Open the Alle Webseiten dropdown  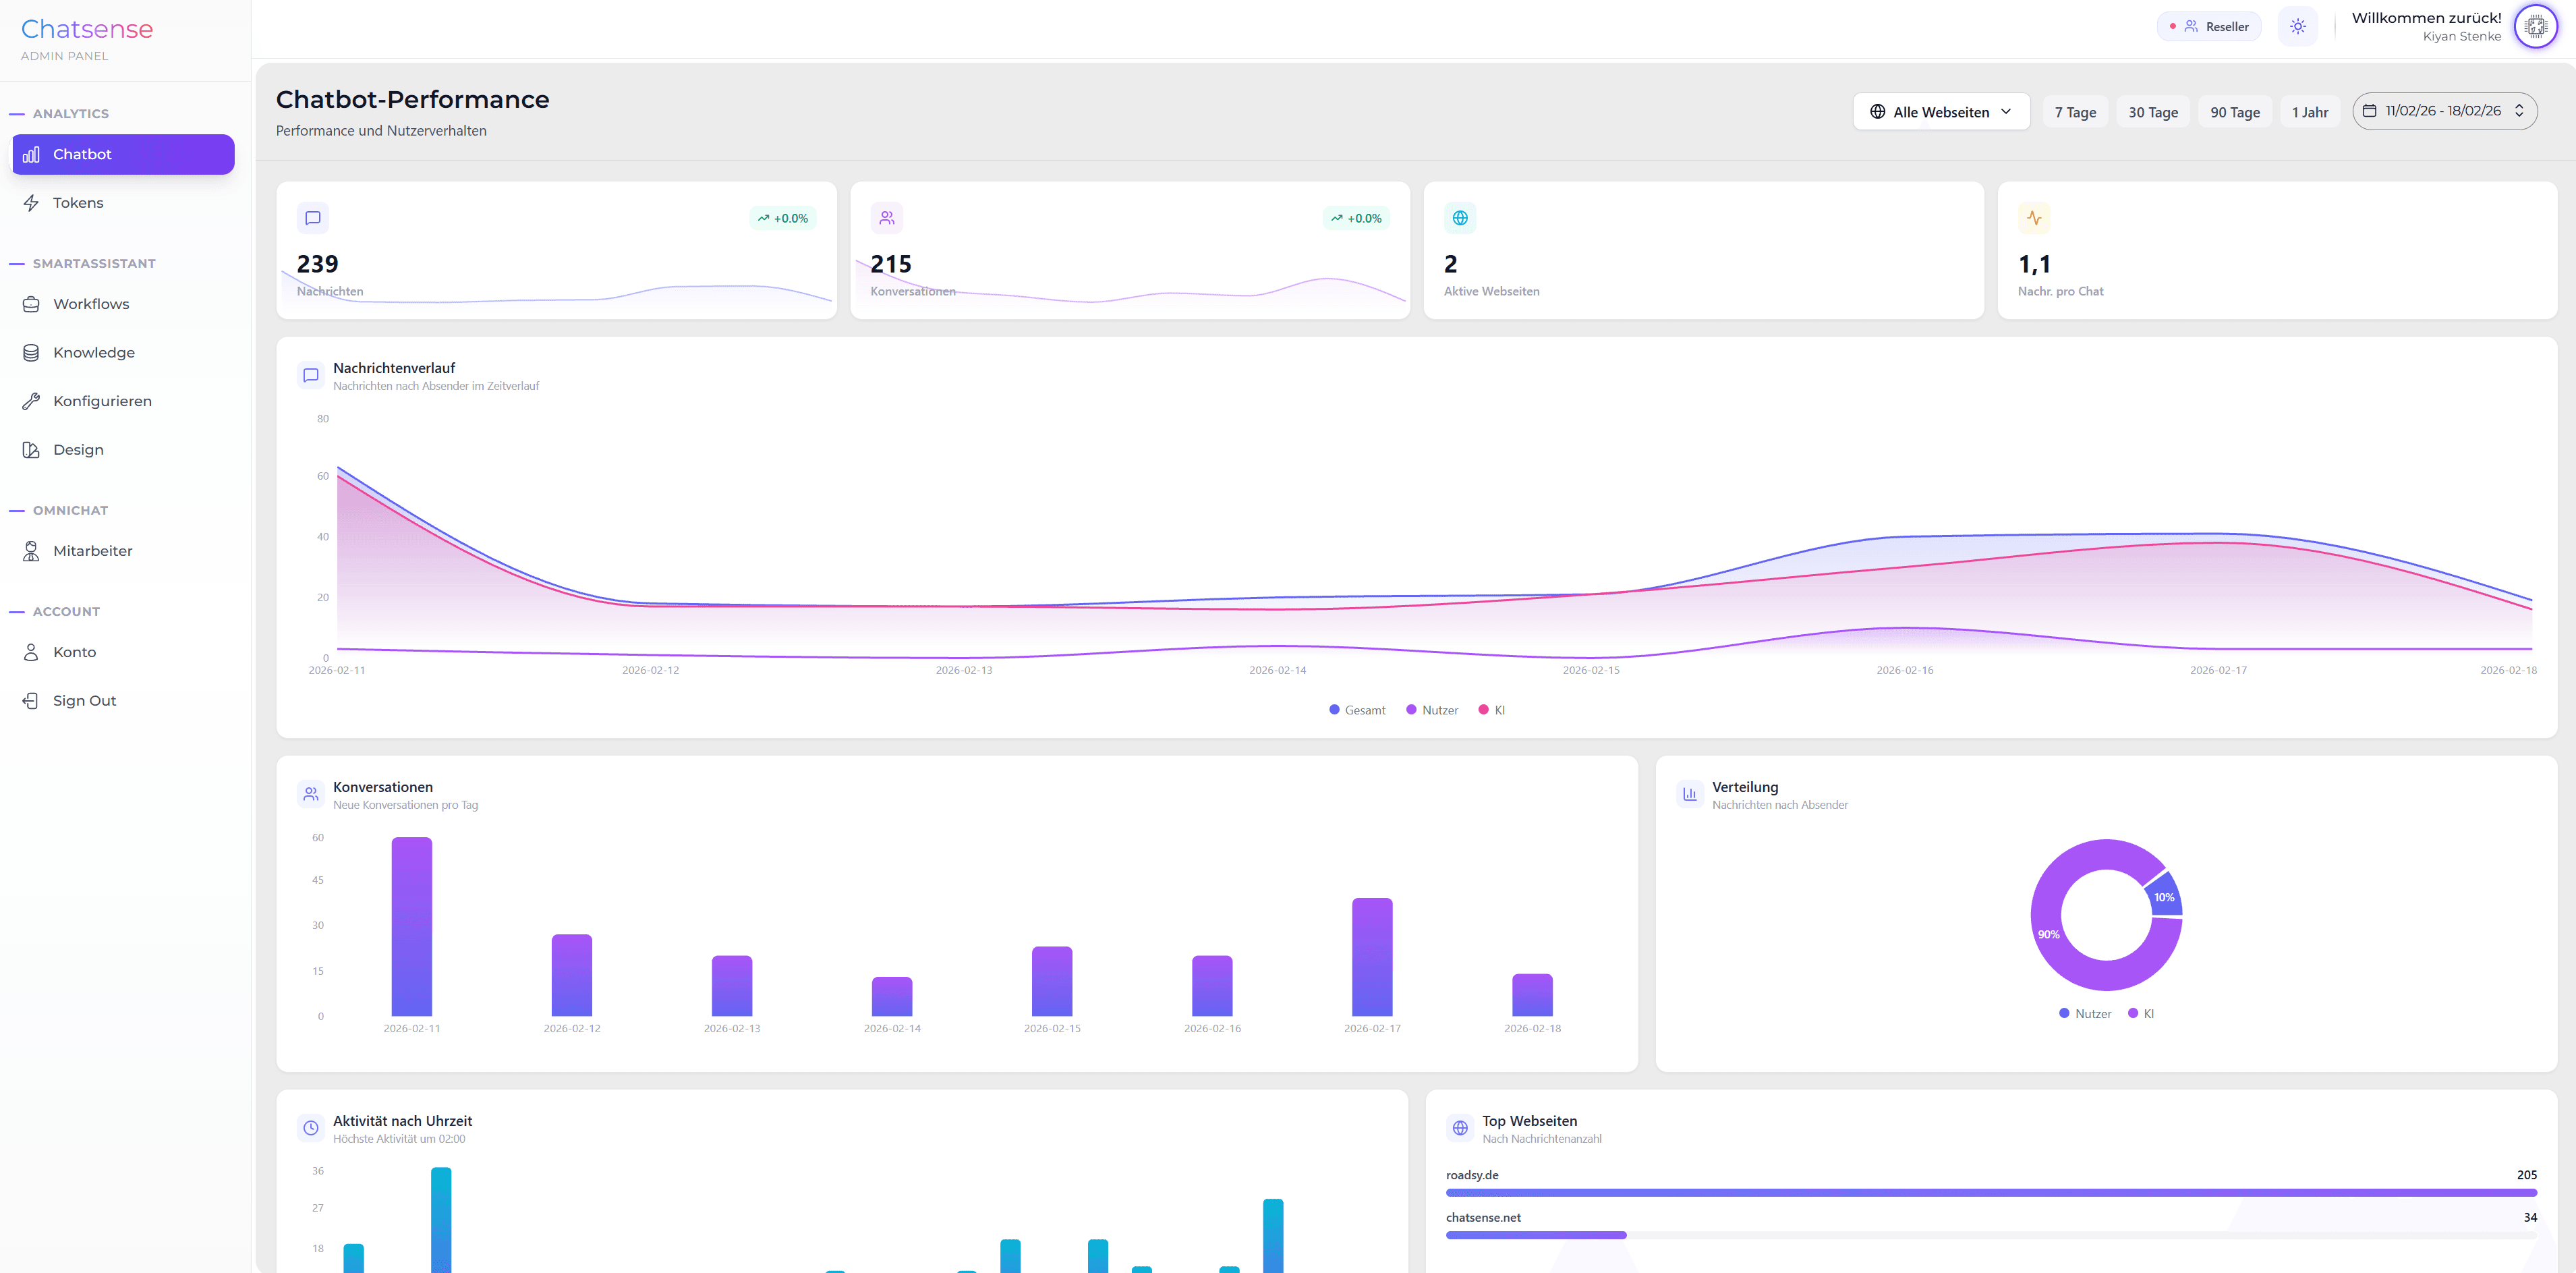point(1940,111)
